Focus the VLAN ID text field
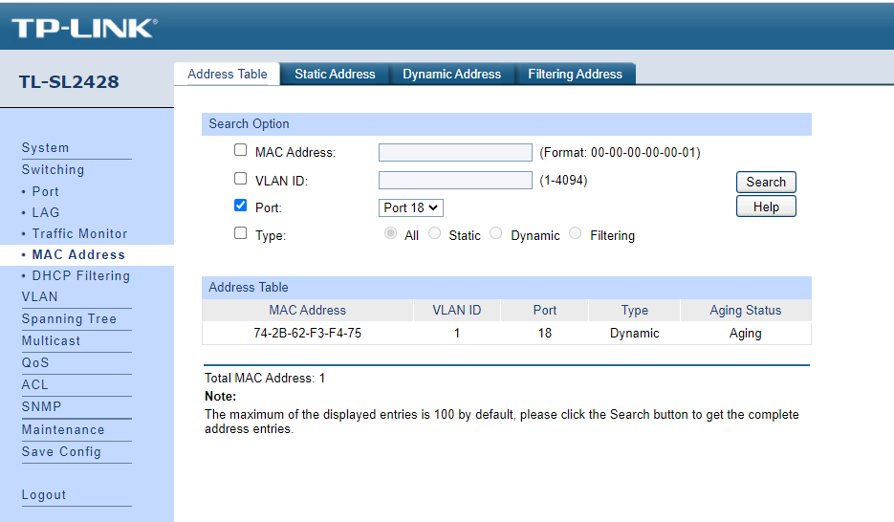 (x=455, y=180)
